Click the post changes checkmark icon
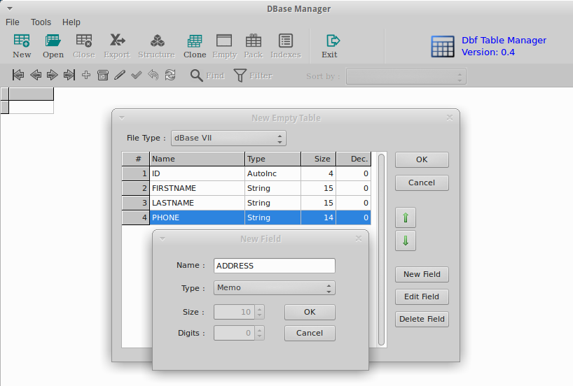 (137, 75)
